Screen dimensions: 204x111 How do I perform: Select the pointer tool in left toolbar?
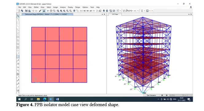tap(18, 16)
